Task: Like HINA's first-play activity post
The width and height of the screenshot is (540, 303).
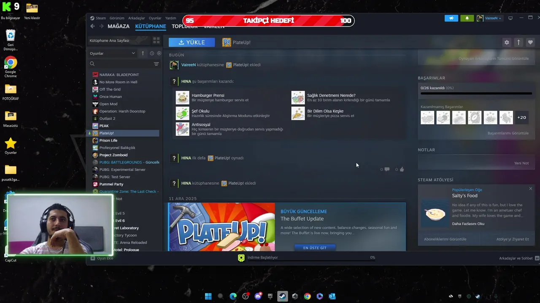Action: point(400,169)
